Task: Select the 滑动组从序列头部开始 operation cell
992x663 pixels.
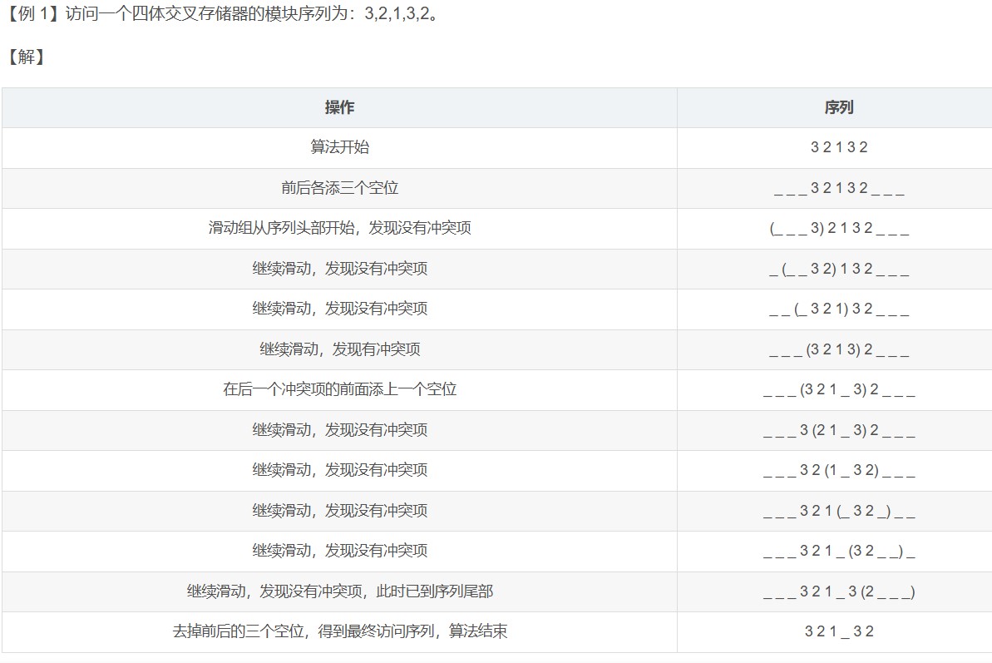Action: click(339, 228)
